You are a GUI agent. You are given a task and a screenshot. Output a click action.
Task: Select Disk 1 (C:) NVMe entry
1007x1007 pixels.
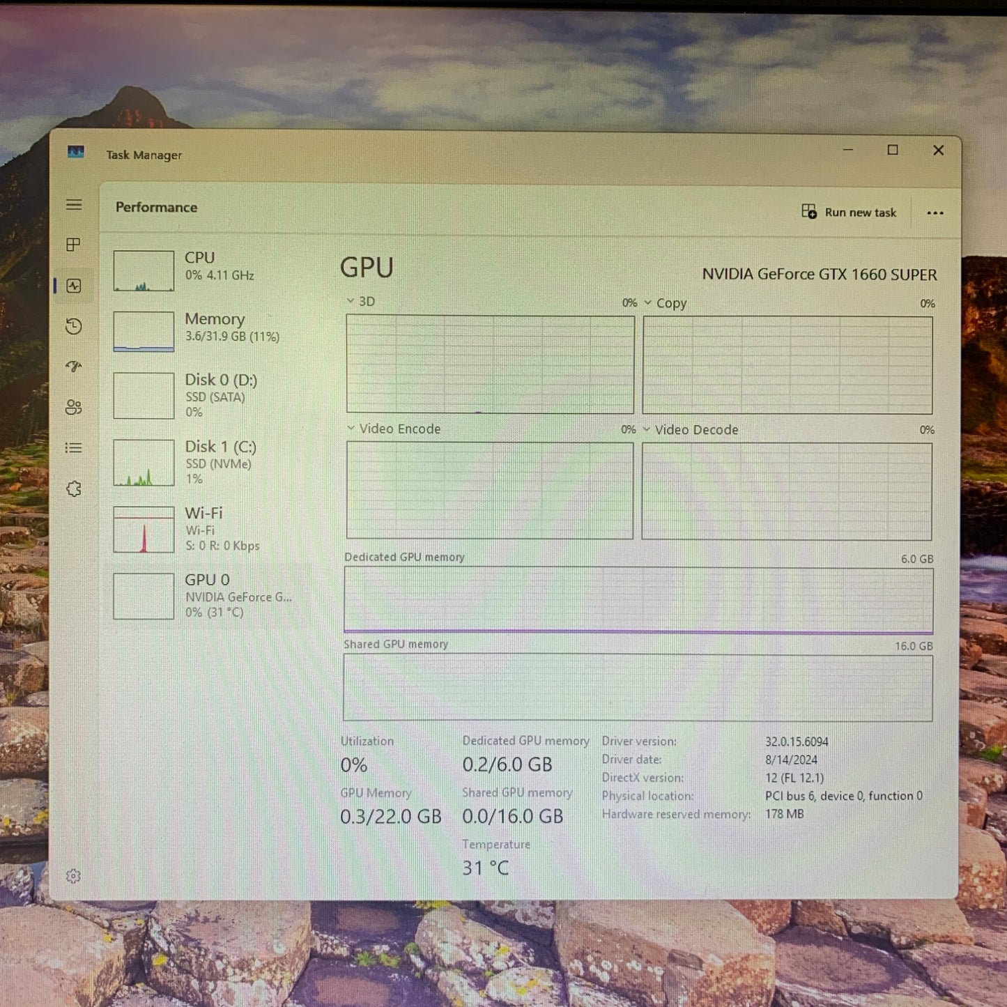(209, 463)
